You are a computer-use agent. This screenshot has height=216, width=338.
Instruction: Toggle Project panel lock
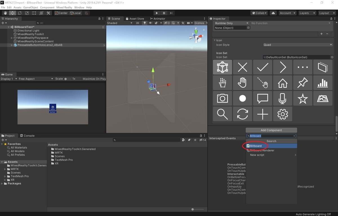pyautogui.click(x=201, y=136)
